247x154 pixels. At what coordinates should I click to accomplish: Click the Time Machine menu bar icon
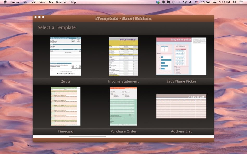point(174,2)
